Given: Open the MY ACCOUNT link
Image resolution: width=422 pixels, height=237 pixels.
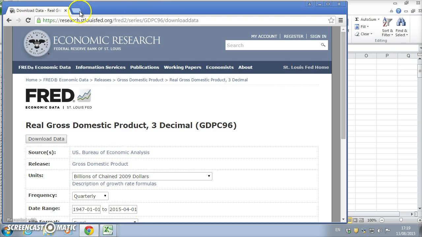Looking at the screenshot, I should click(264, 37).
